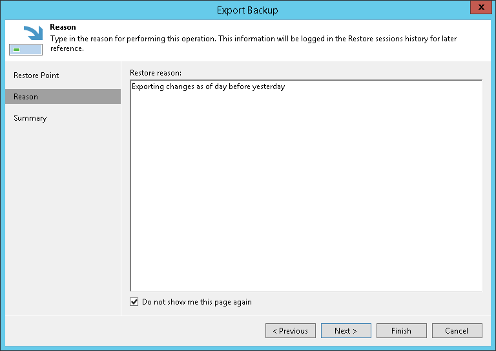Click the < Previous button

pyautogui.click(x=291, y=331)
